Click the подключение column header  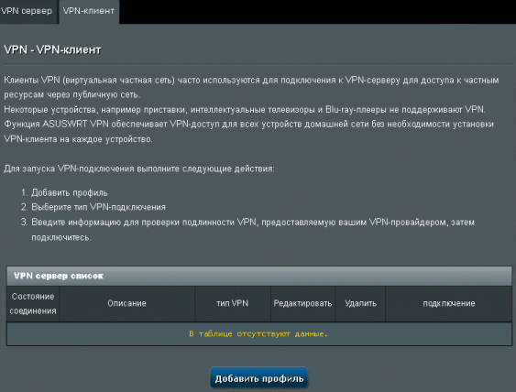click(x=448, y=303)
